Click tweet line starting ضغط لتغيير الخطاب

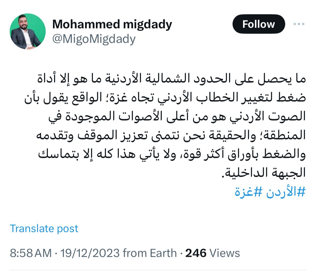(x=165, y=97)
